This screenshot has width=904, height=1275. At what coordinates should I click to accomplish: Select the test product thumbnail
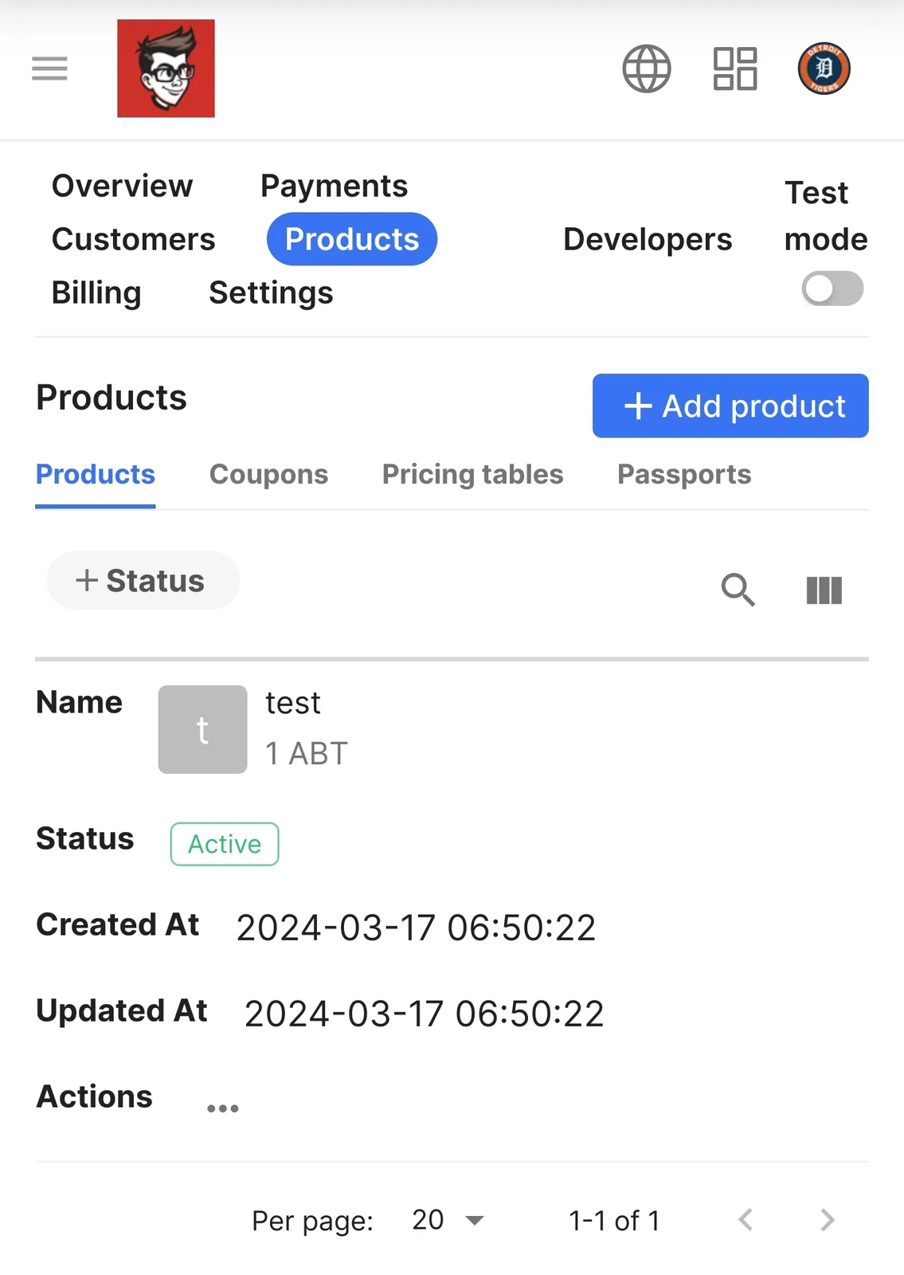coord(202,729)
